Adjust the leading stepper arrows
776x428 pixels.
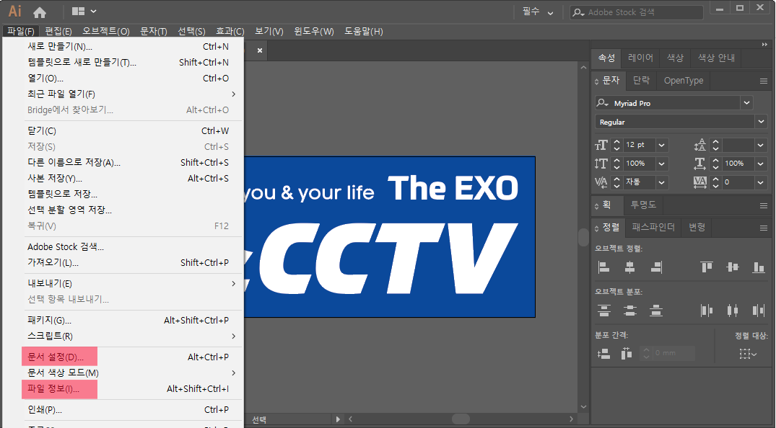(x=715, y=145)
